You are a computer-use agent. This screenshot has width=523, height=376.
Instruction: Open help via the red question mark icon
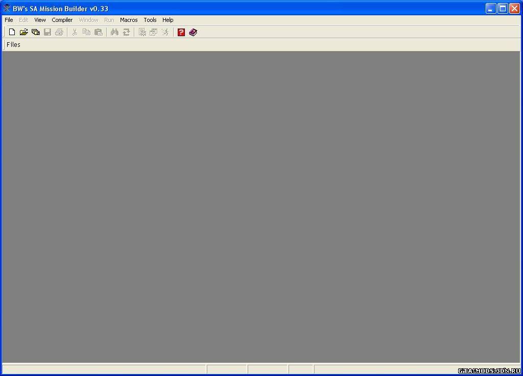(x=181, y=32)
